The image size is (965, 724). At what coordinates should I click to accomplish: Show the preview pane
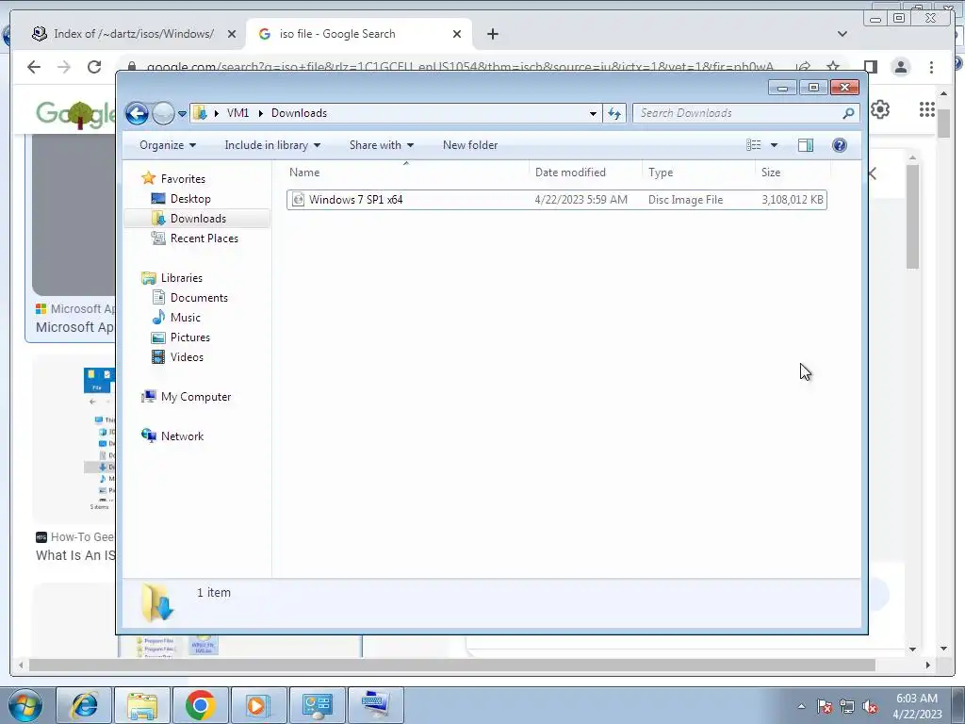point(805,145)
